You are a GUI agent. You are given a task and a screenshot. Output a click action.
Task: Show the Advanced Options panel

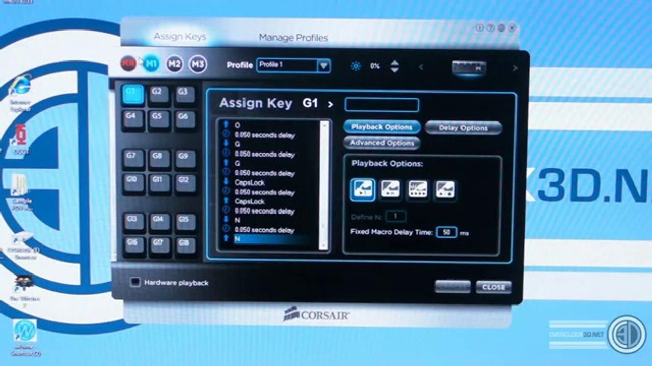tap(382, 143)
